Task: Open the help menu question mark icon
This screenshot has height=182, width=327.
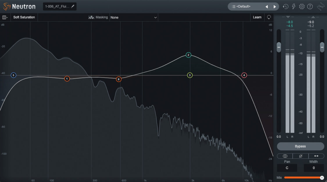Action: [x=310, y=6]
